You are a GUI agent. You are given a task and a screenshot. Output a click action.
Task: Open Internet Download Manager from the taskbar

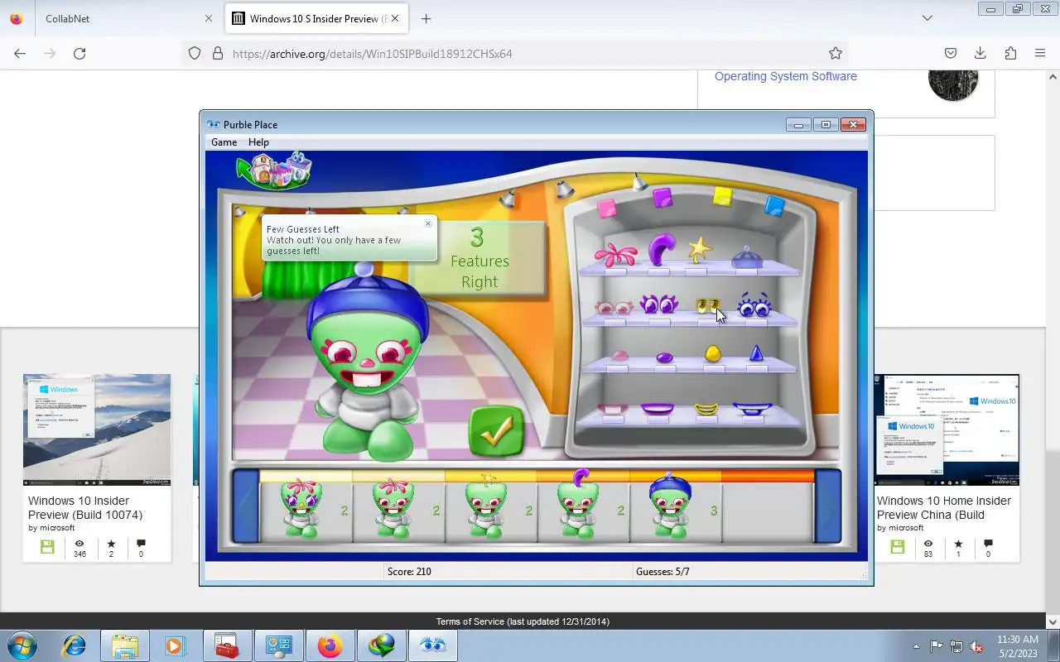381,645
